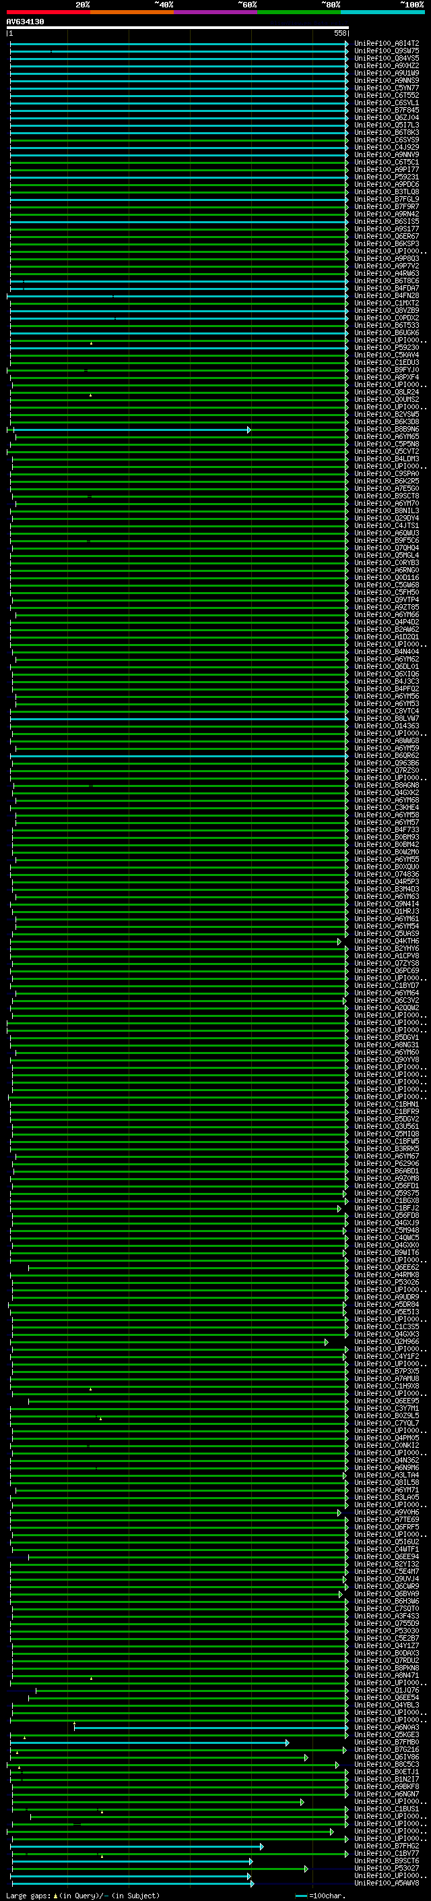
Task: Click the short cyan alignment bar for B8B9N6
Action: click(131, 430)
